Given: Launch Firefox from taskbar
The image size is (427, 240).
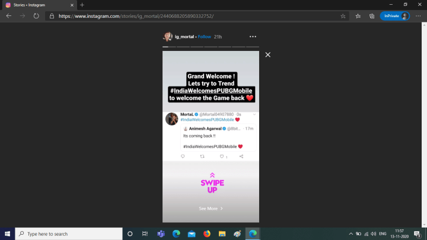Looking at the screenshot, I should [207, 233].
